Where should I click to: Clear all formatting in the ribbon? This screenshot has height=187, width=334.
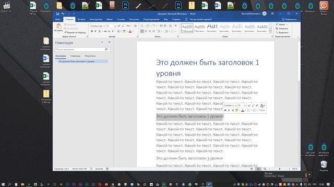point(136,26)
